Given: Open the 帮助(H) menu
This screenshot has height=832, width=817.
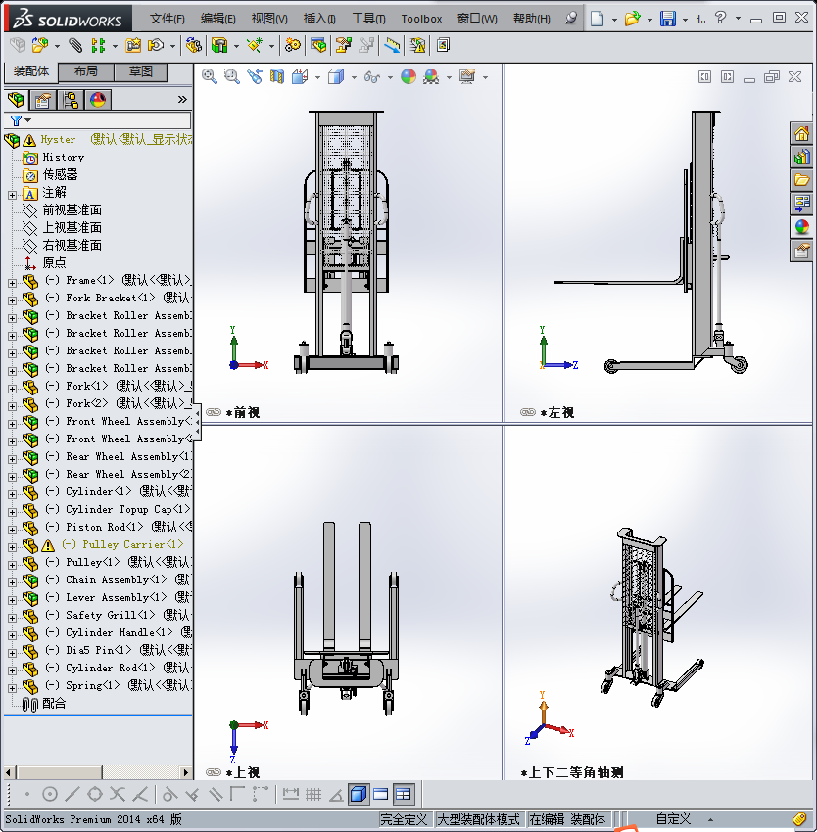Looking at the screenshot, I should [x=532, y=19].
